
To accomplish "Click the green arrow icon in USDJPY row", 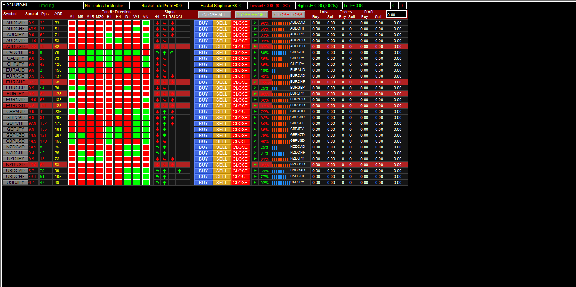I will coord(255,182).
